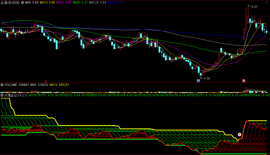Click the red plus signal marker in 水漫金山 panel
Image resolution: width=270 pixels, height=155 pixels.
(240, 134)
